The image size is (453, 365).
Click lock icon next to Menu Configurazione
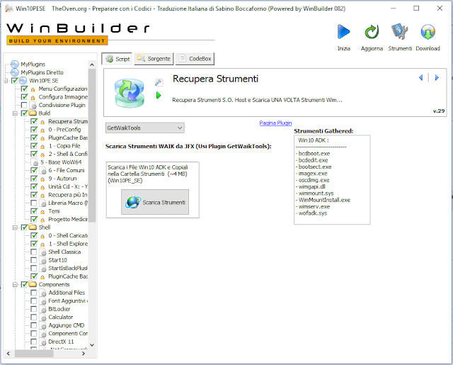coord(33,89)
